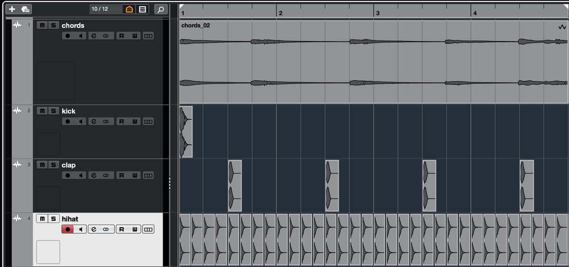
Task: Mute the clap track
Action: [42, 165]
